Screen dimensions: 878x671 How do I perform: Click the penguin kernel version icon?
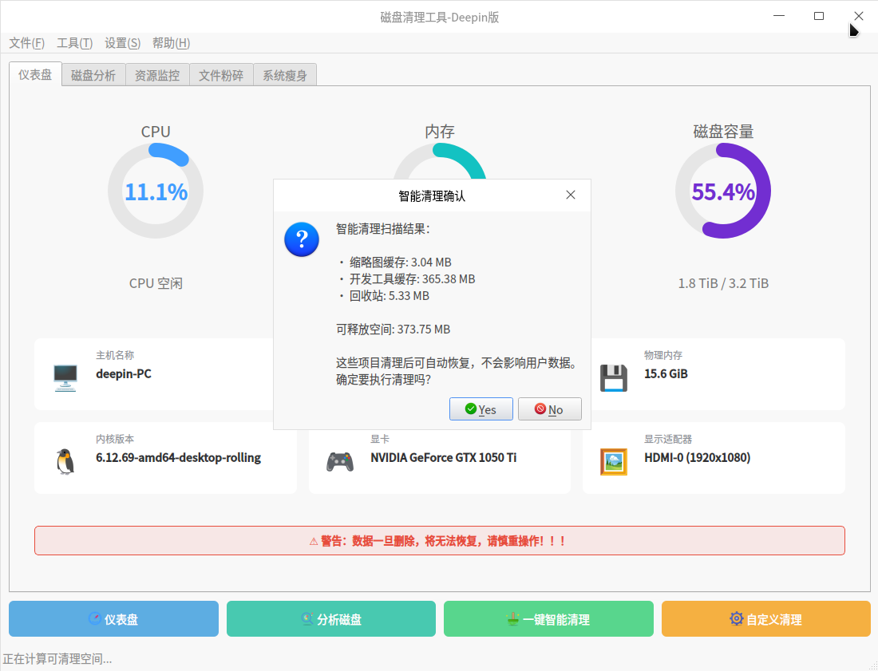(65, 461)
